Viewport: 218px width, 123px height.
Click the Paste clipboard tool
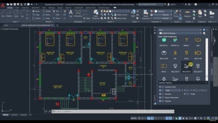tap(200, 14)
